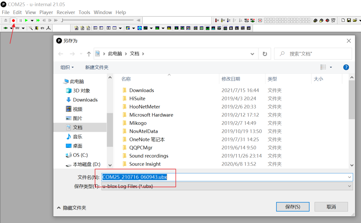Start playback with green Play icon
Viewport: 361px width, 223px height.
(x=26, y=20)
